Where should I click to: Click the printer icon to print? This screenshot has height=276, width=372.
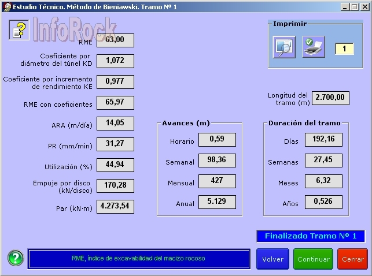[314, 47]
